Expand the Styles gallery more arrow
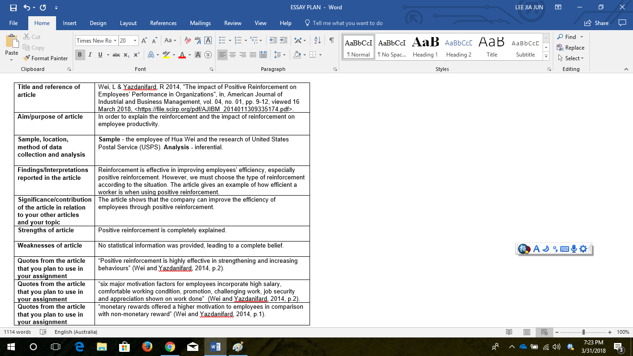633x356 pixels. click(546, 56)
